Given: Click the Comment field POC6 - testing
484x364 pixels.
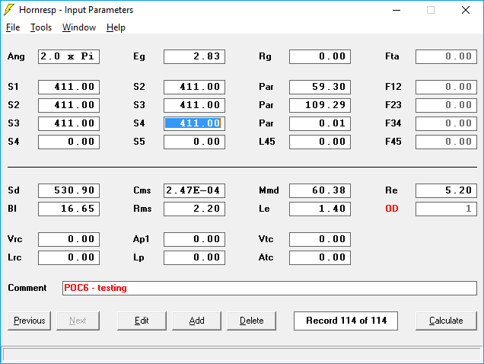Looking at the screenshot, I should (x=269, y=288).
